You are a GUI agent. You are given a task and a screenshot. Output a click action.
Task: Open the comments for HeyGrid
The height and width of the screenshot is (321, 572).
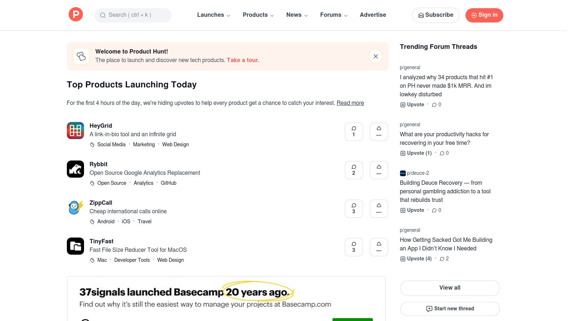pos(354,131)
